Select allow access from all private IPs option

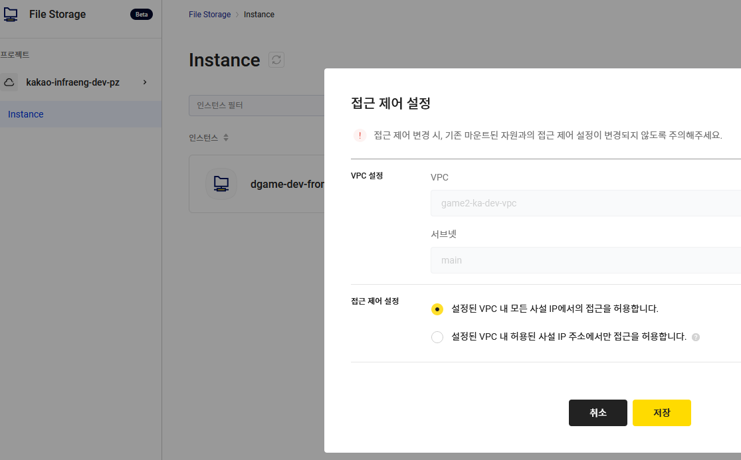[437, 309]
